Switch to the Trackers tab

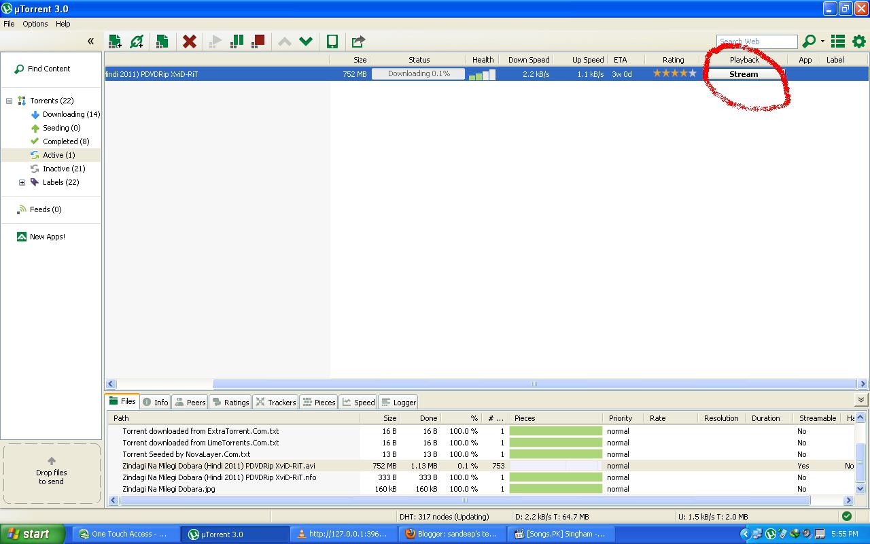276,402
